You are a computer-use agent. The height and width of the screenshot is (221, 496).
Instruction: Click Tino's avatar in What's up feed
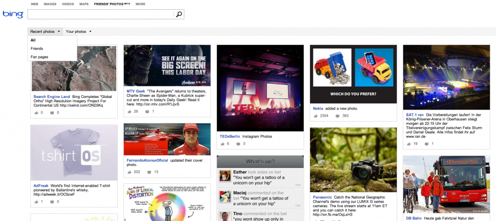pyautogui.click(x=225, y=216)
